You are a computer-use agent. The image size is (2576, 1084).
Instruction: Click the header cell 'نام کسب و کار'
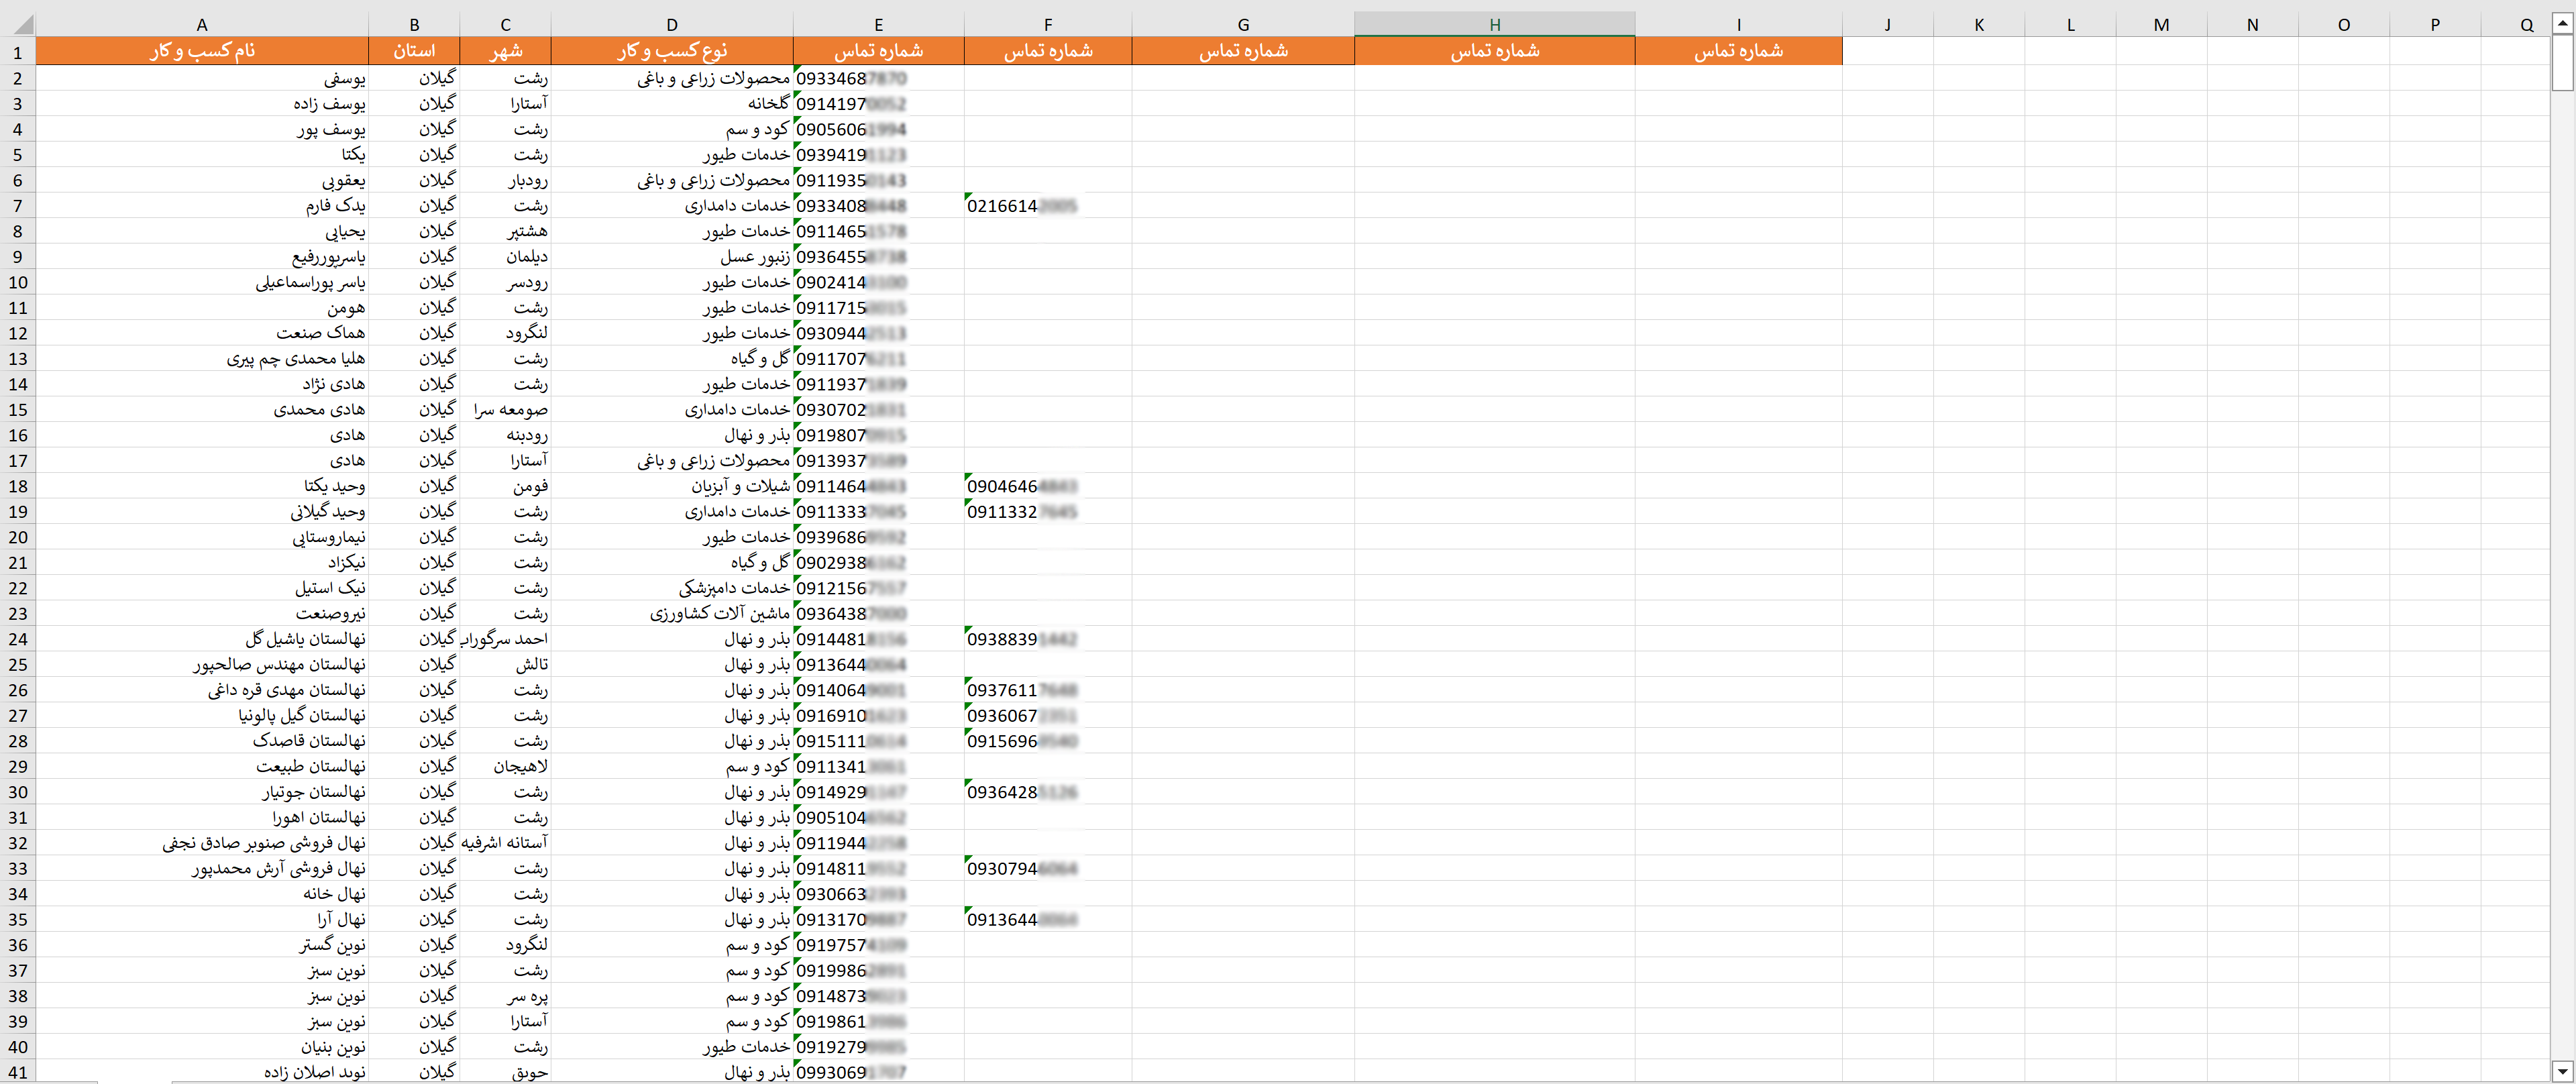(202, 51)
